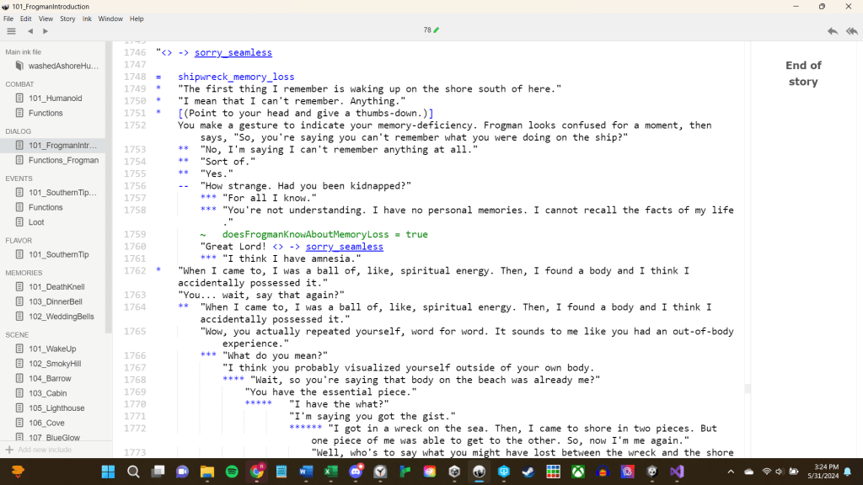
Task: Follow the sorry_seamless divert on line 1760
Action: (x=344, y=247)
